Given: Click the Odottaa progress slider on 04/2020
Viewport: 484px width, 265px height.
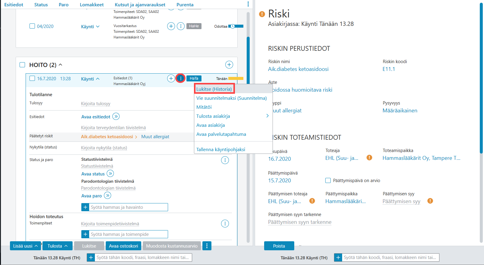Looking at the screenshot, I should click(x=236, y=26).
